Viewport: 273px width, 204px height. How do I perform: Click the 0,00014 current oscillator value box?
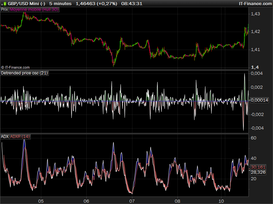point(259,100)
